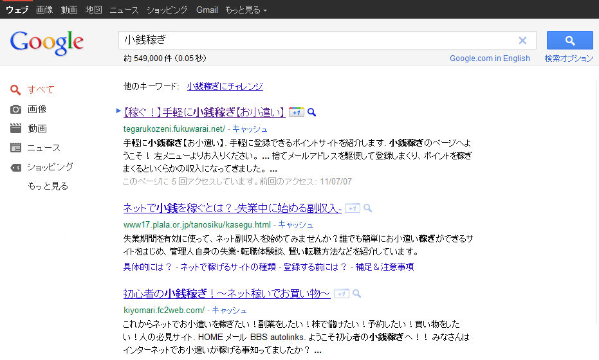This screenshot has height=360, width=599.
Task: Click preview magnifier on 初心者の小銭稼ぎ result
Action: click(356, 294)
